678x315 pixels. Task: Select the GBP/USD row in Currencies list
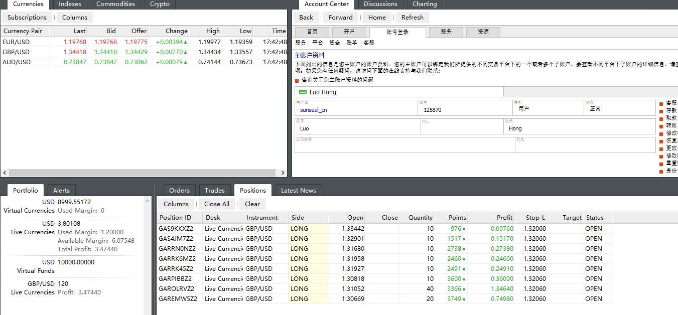click(x=144, y=52)
